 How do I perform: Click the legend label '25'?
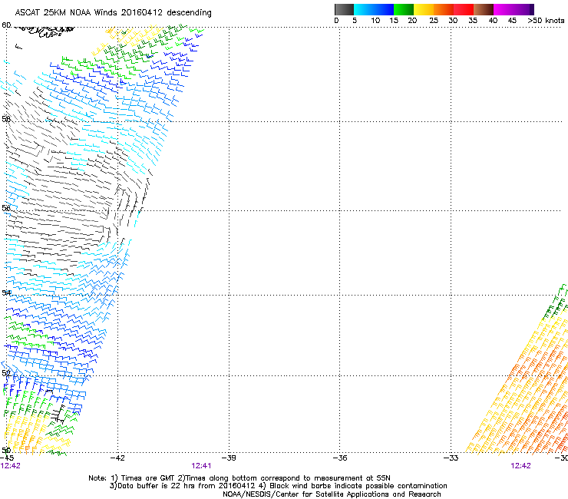click(x=434, y=21)
